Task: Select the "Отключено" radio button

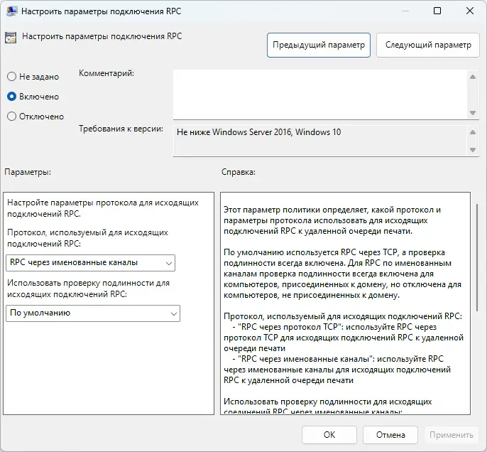Action: point(11,117)
